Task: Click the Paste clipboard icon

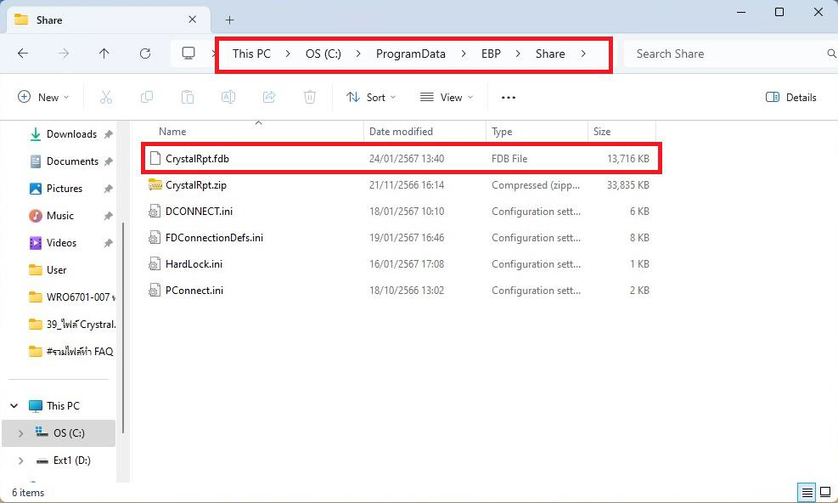Action: [188, 98]
